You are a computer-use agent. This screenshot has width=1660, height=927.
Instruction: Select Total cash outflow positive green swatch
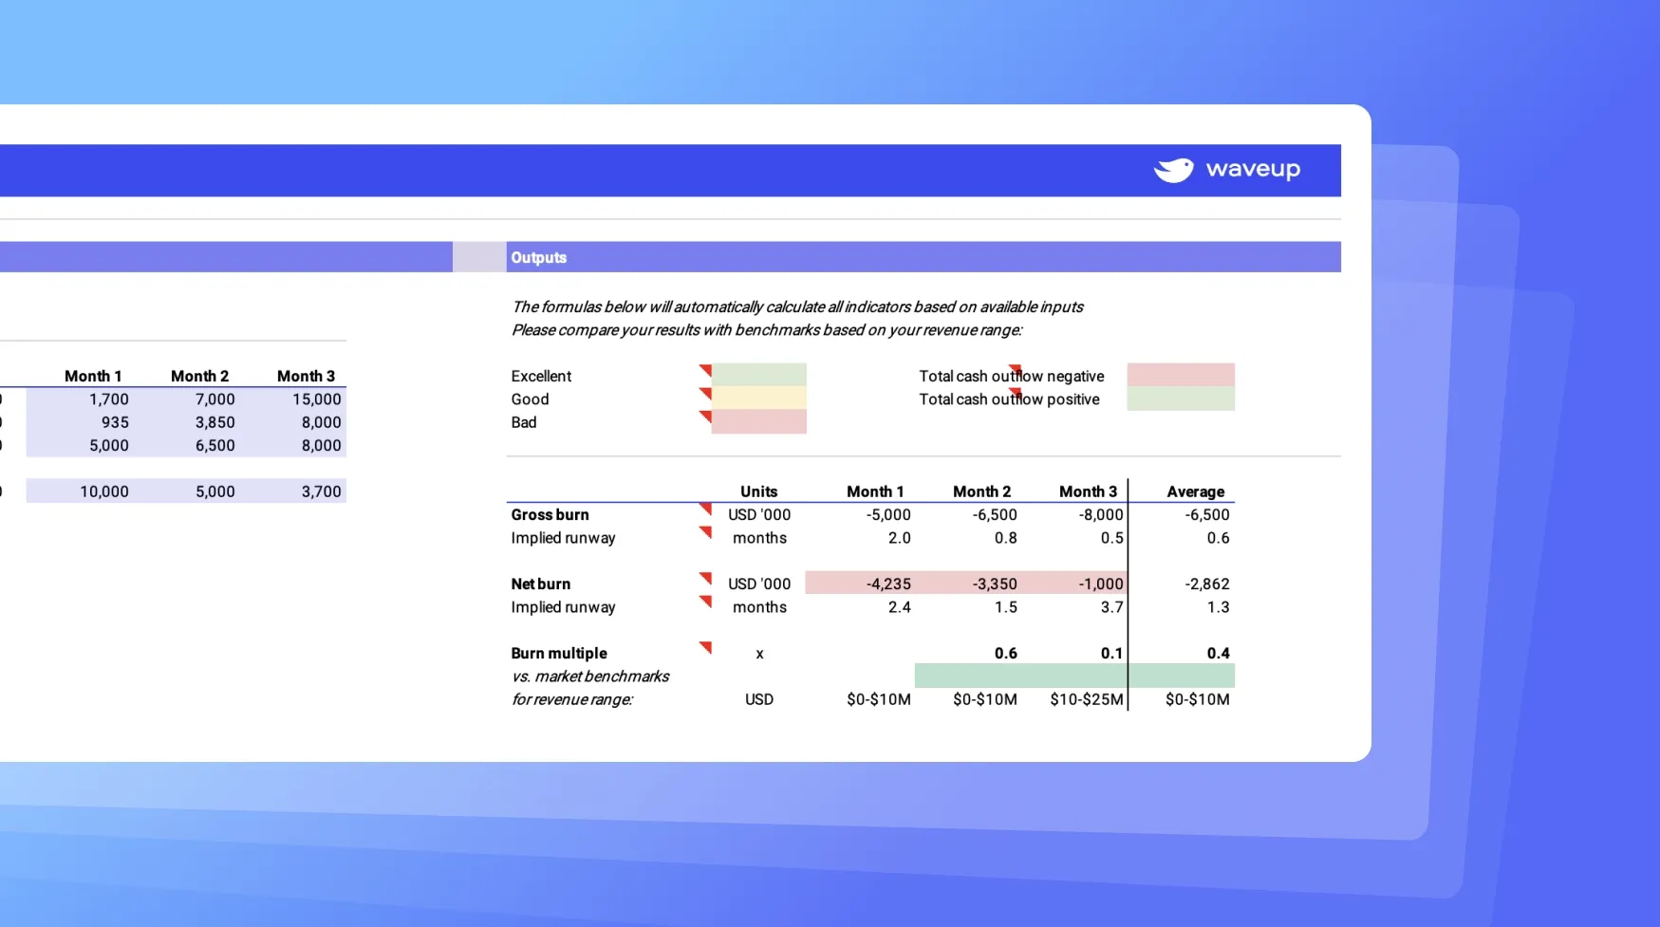(1180, 399)
